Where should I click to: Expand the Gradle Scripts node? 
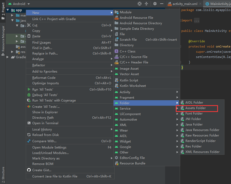pyautogui.click(x=8, y=57)
